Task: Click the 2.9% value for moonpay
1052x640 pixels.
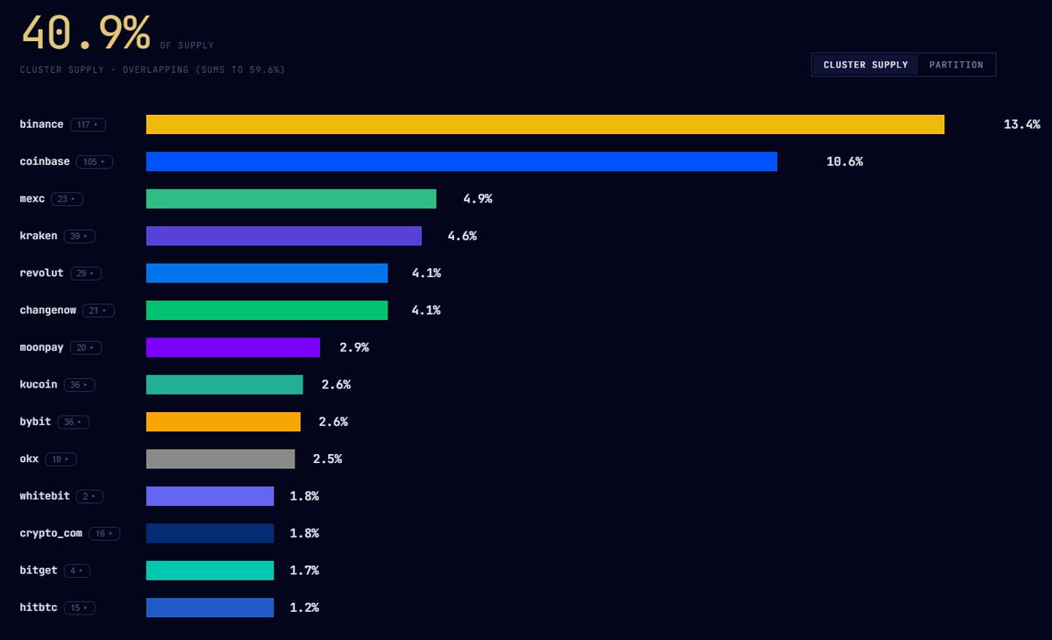Action: (x=354, y=347)
